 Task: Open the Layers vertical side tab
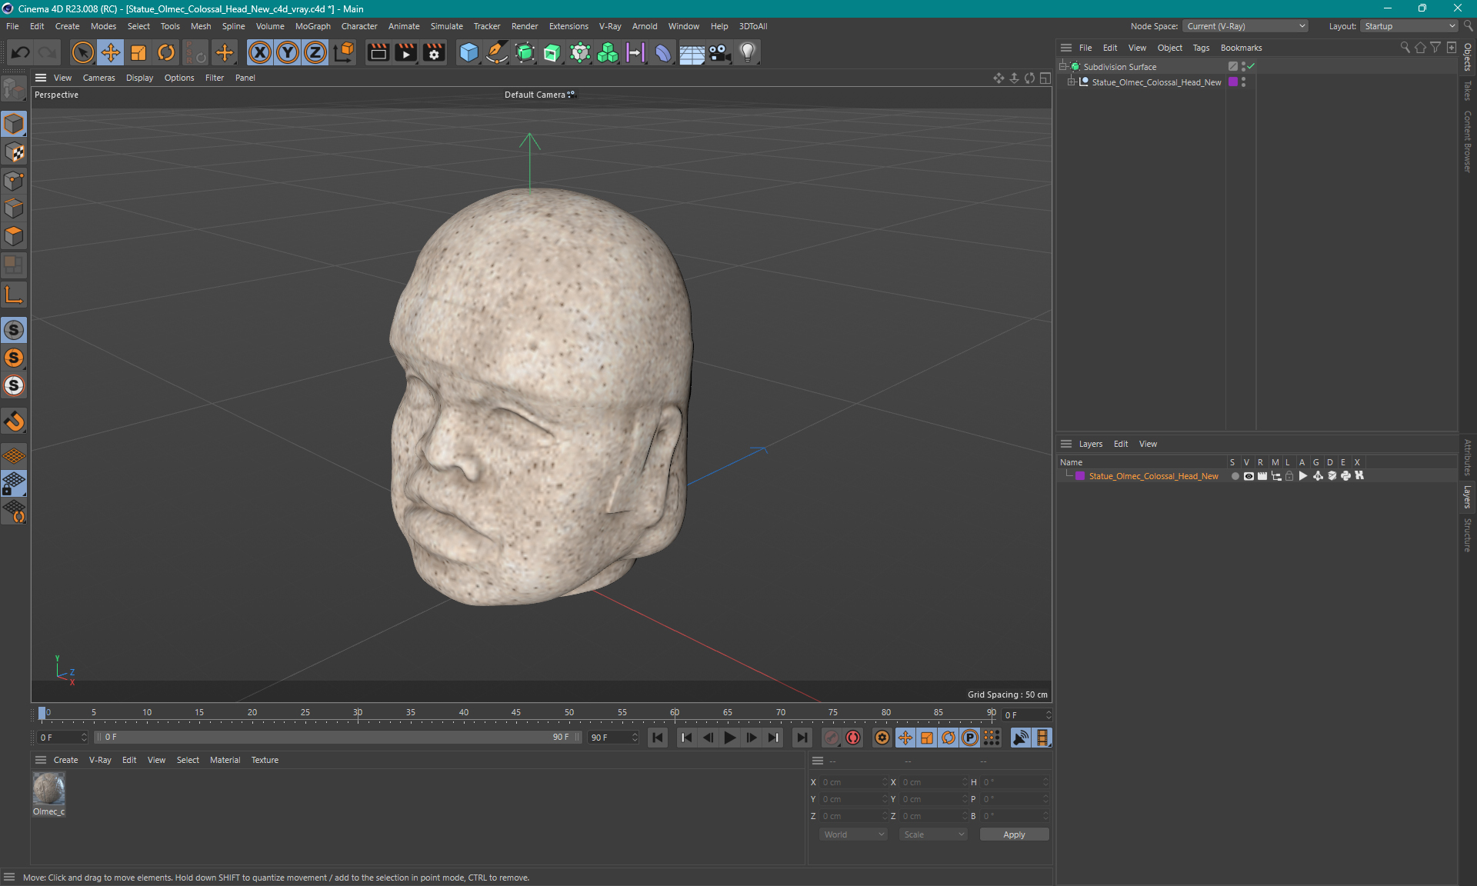pyautogui.click(x=1468, y=497)
